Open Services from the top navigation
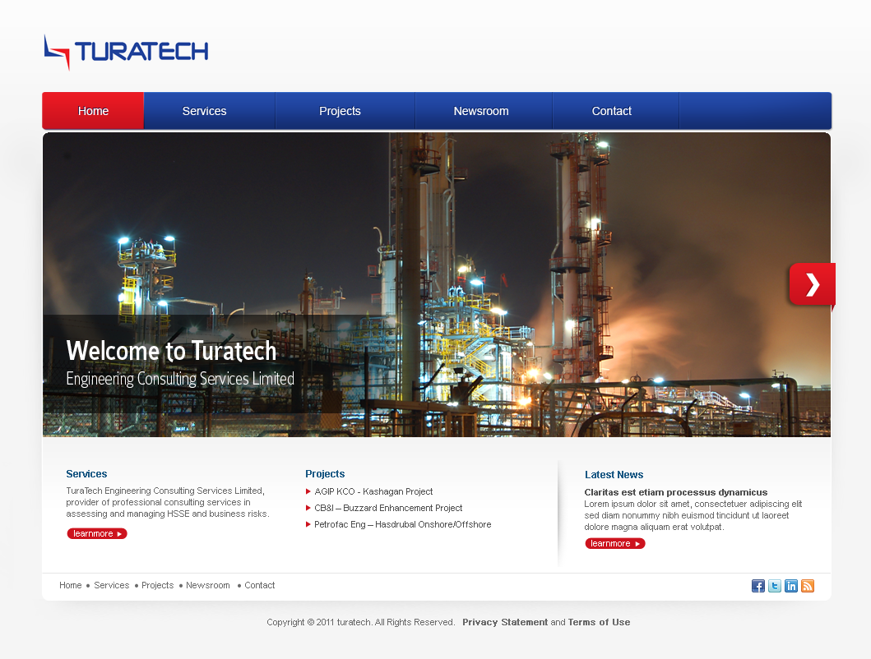Image resolution: width=871 pixels, height=659 pixels. pos(204,110)
